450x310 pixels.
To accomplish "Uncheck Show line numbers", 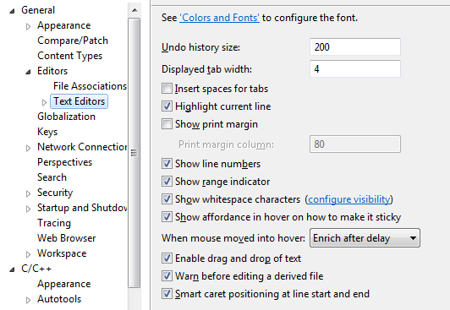I will tap(167, 164).
